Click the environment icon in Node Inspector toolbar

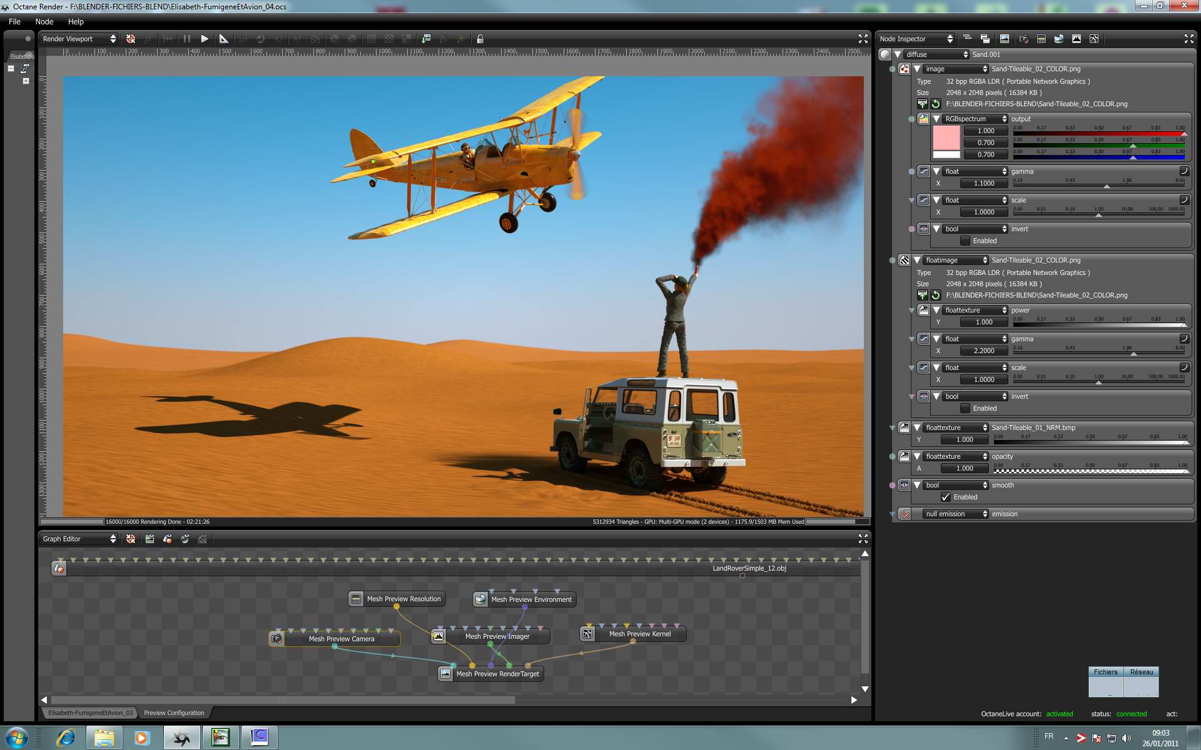[x=1058, y=39]
